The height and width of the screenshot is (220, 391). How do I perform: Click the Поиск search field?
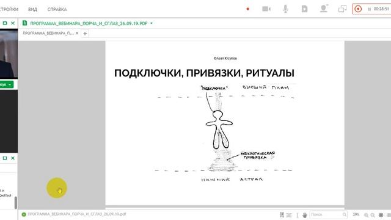329,215
